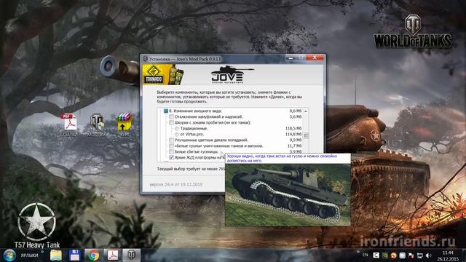Click the component list scroll-up arrow
Image resolution: width=466 pixels, height=262 pixels.
[x=306, y=111]
